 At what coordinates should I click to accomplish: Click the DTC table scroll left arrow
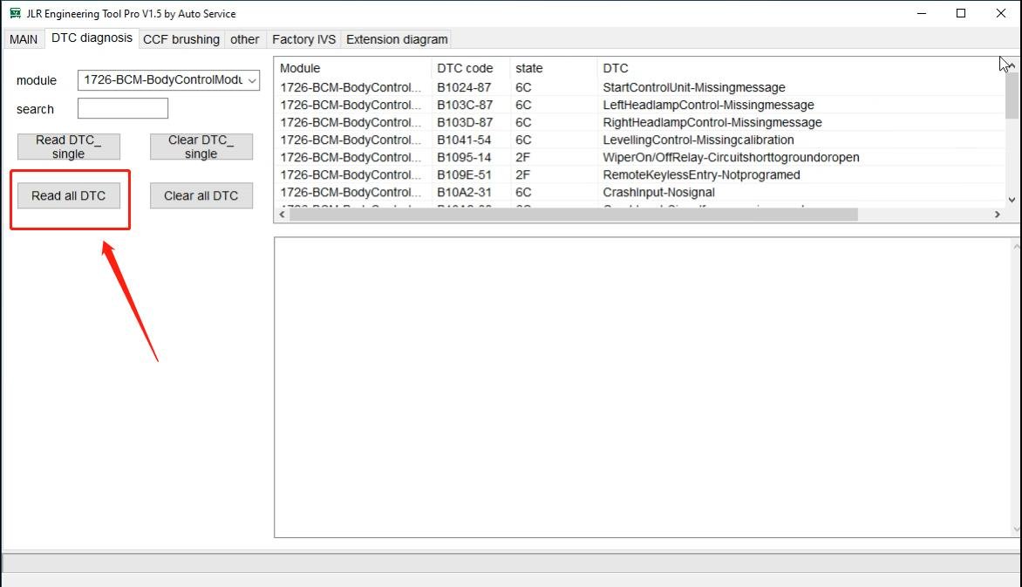(x=283, y=215)
